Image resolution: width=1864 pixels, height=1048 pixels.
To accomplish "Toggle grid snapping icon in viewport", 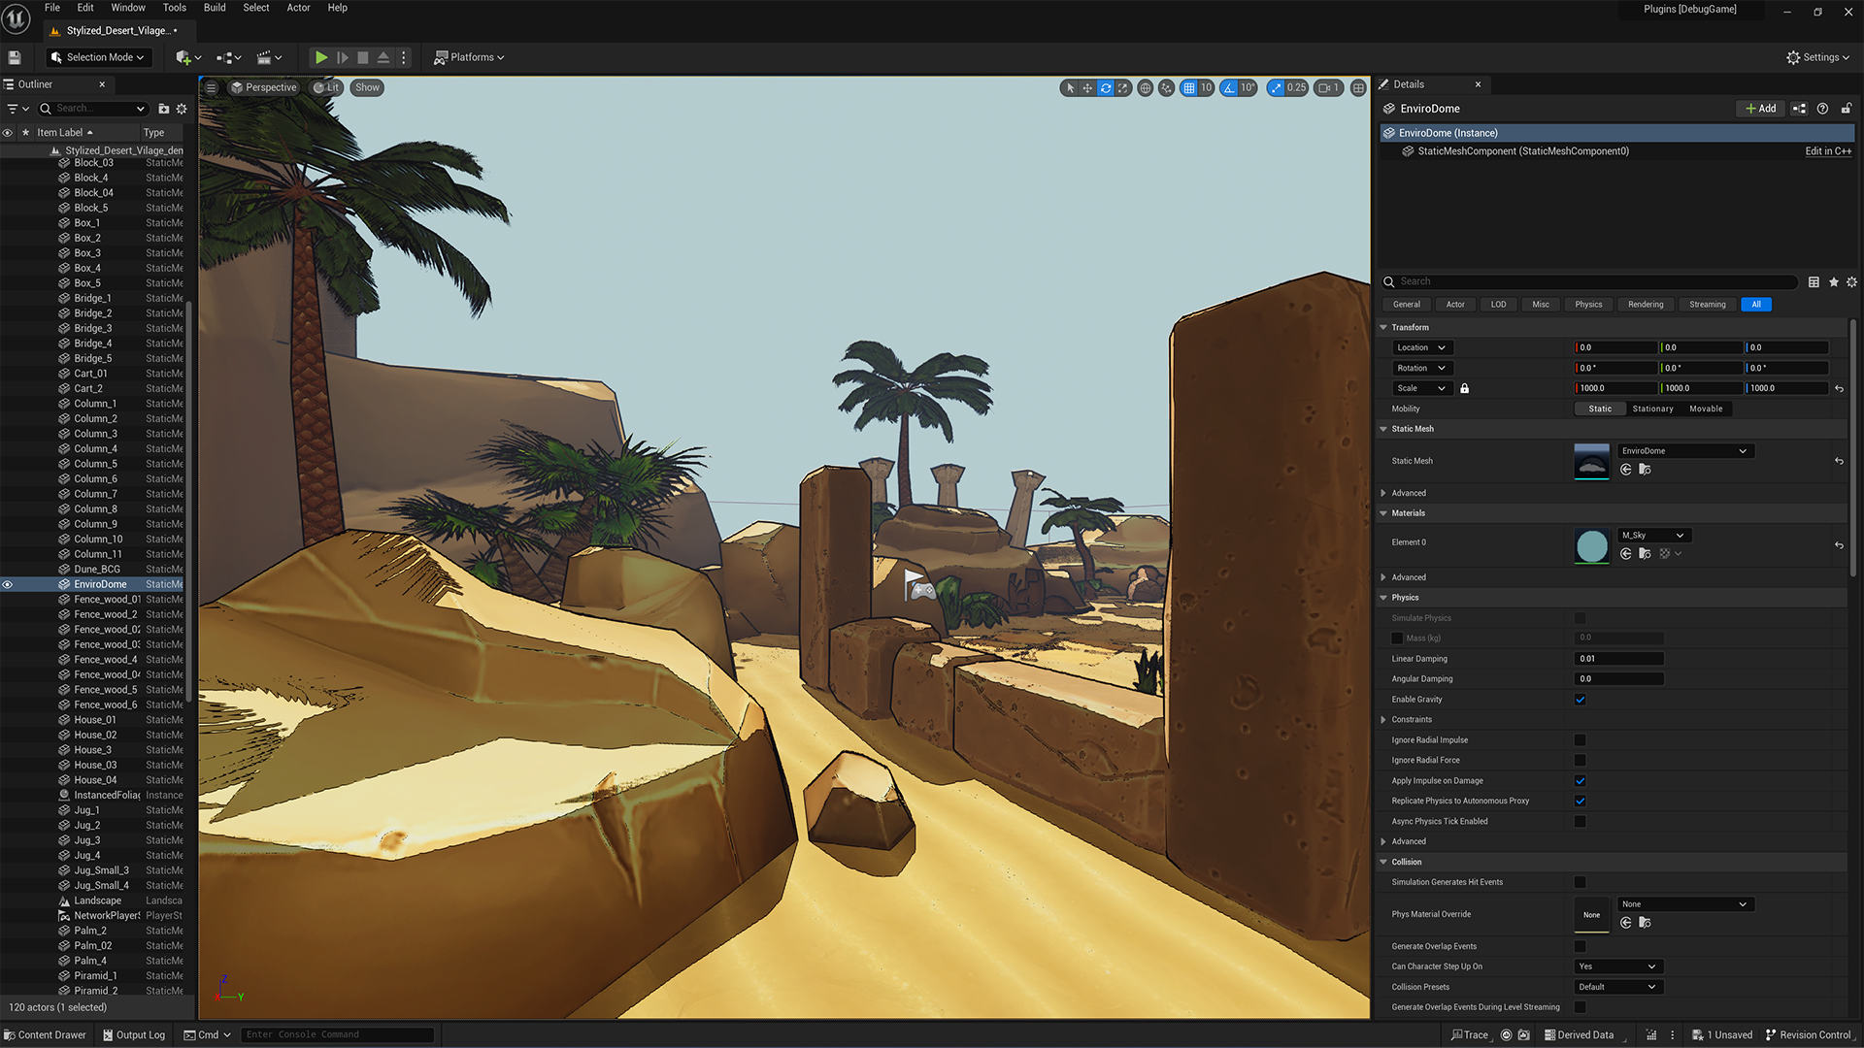I will coord(1188,87).
